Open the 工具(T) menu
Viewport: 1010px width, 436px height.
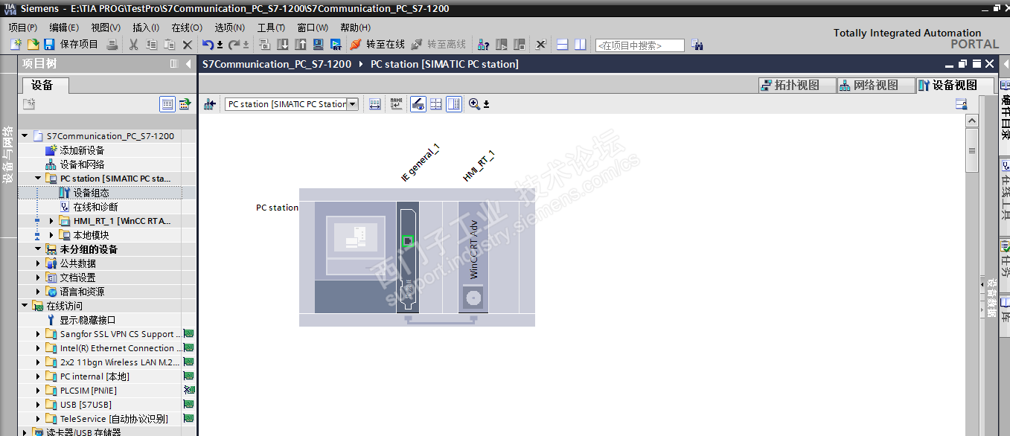click(x=271, y=28)
